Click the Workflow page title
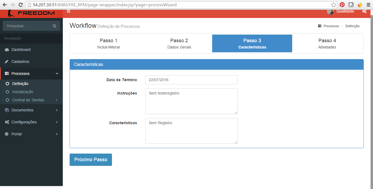This screenshot has width=373, height=189. (83, 26)
